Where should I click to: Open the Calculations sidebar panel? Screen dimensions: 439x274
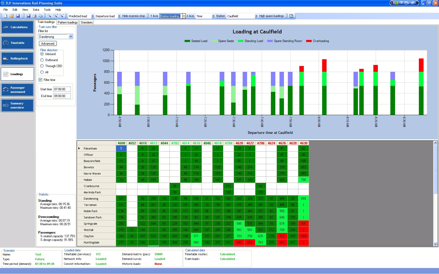click(17, 27)
